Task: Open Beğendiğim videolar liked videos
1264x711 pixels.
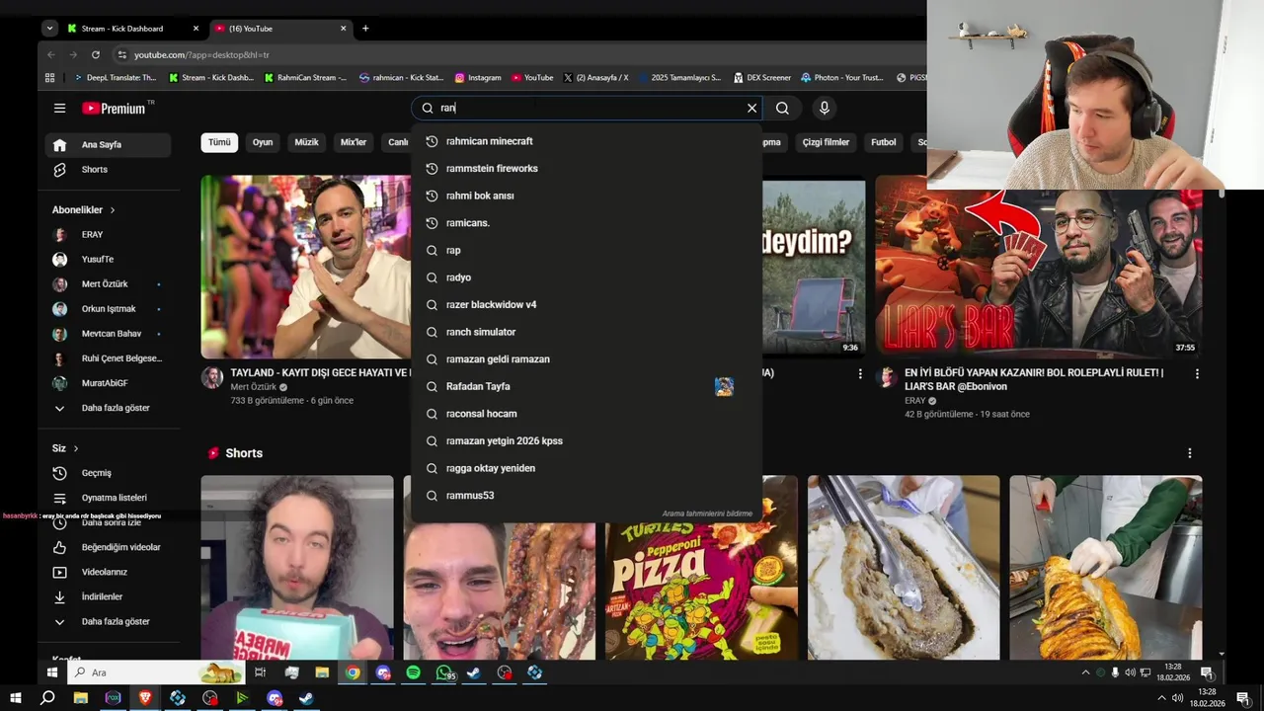Action: pos(109,547)
